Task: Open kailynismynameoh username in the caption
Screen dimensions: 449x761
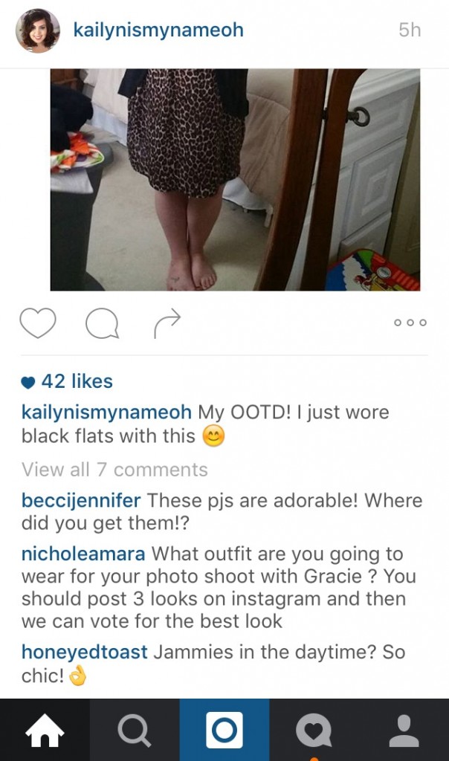Action: click(x=106, y=412)
